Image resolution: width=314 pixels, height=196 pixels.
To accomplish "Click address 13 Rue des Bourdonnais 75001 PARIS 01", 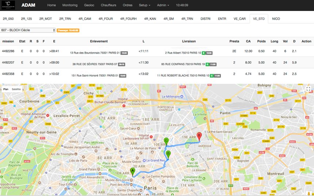I will click(95, 53).
